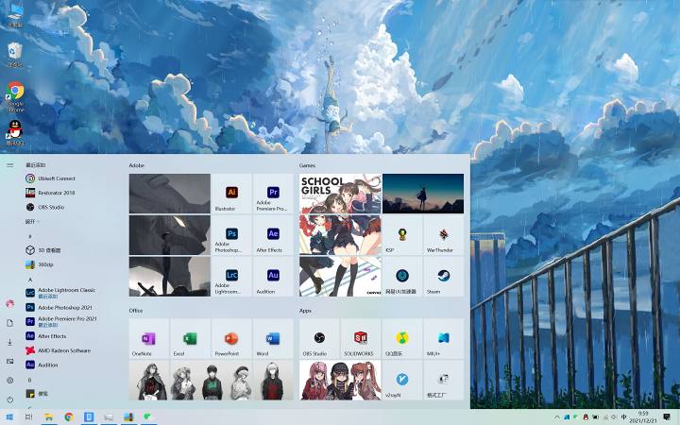Open the Google Chrome desktop shortcut
The height and width of the screenshot is (425, 680).
(x=16, y=97)
